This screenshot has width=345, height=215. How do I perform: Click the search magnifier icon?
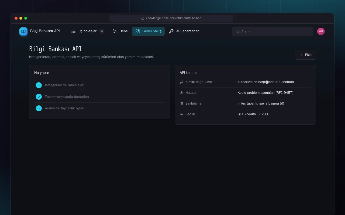click(x=237, y=31)
